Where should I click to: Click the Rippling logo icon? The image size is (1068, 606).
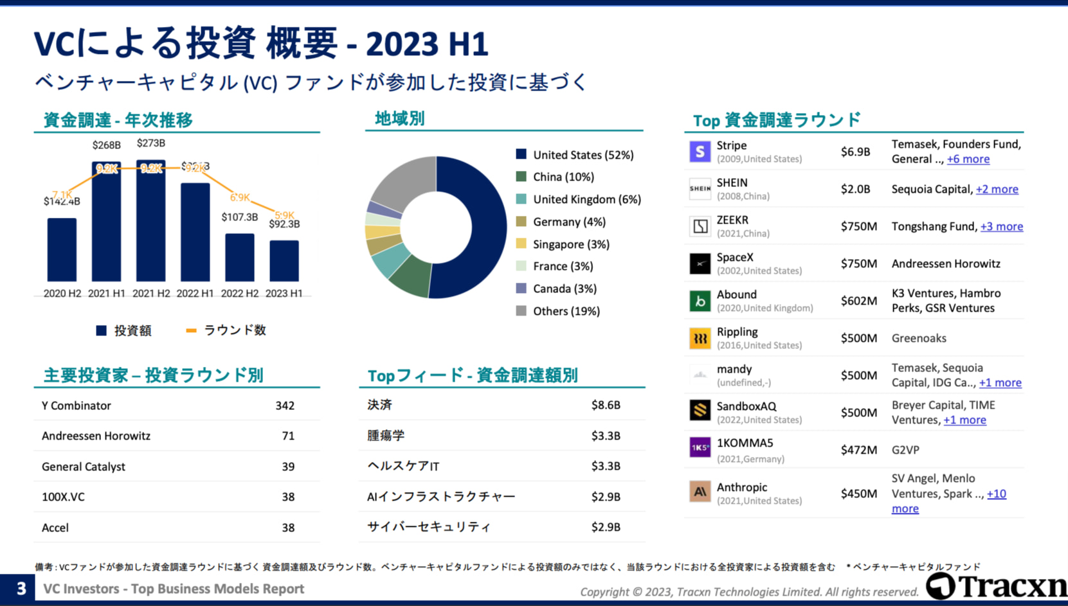pyautogui.click(x=700, y=338)
